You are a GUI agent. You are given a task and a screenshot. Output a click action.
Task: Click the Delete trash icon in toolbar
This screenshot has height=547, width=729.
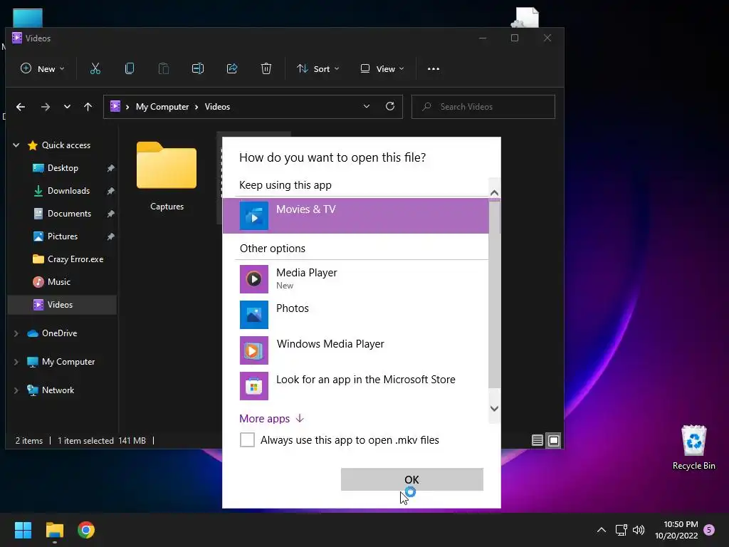pyautogui.click(x=266, y=69)
